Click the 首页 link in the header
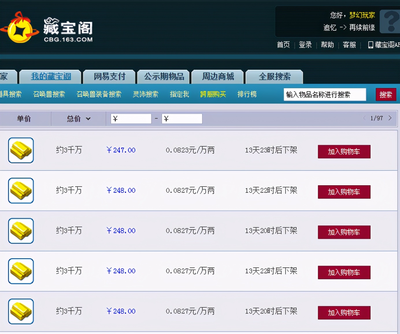The image size is (400, 334). pos(283,45)
